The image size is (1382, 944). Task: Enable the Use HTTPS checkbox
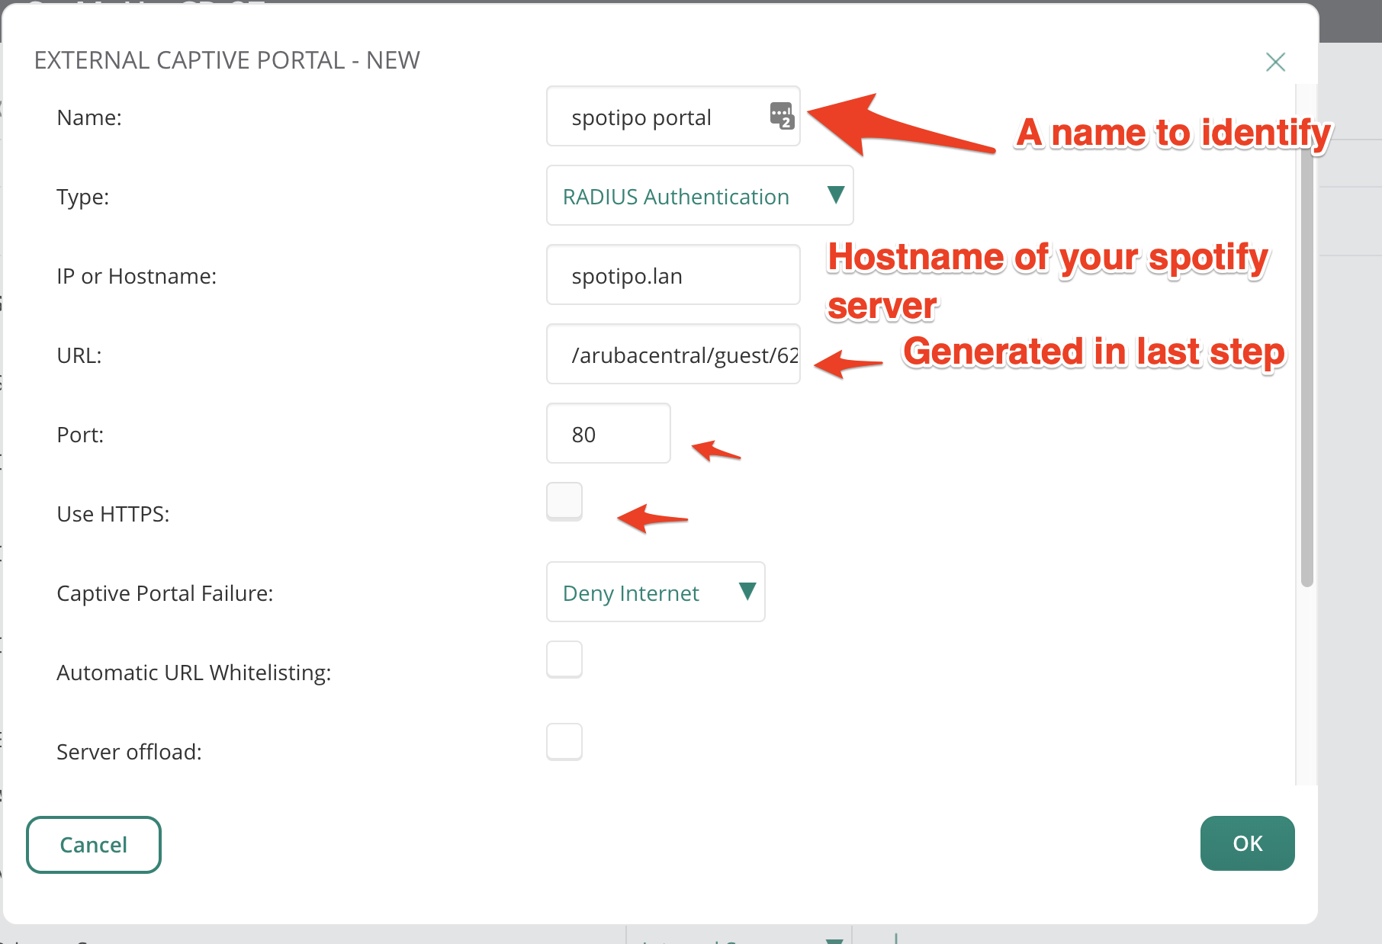click(564, 502)
